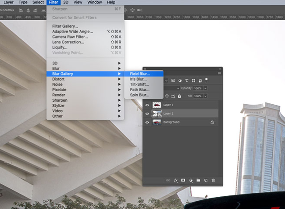Image resolution: width=285 pixels, height=209 pixels.
Task: Filter layers by shape layers icon
Action: click(193, 81)
